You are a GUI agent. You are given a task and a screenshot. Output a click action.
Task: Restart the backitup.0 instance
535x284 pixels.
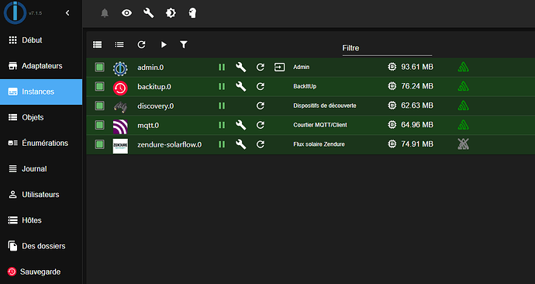pyautogui.click(x=261, y=86)
